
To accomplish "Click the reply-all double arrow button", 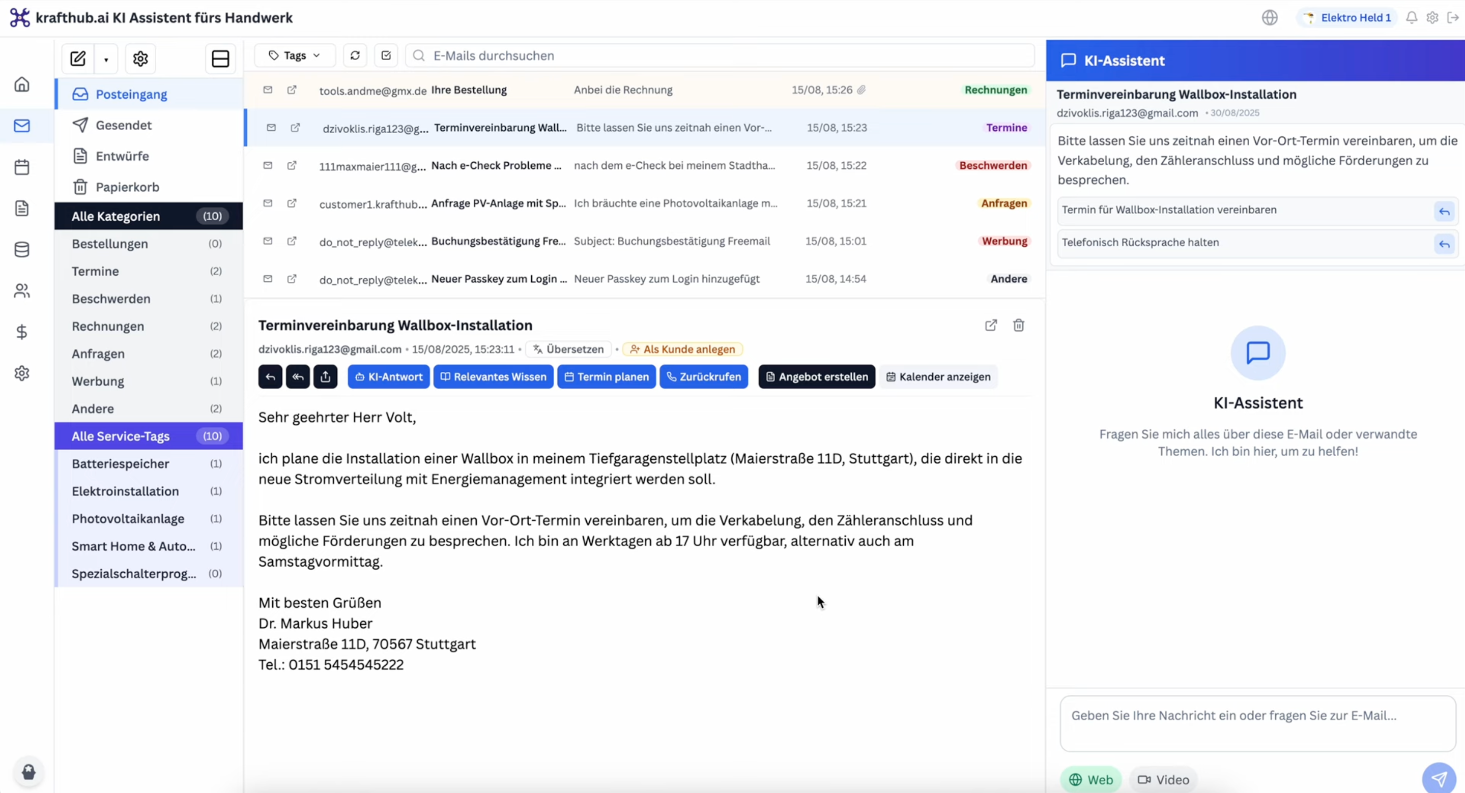I will 298,377.
